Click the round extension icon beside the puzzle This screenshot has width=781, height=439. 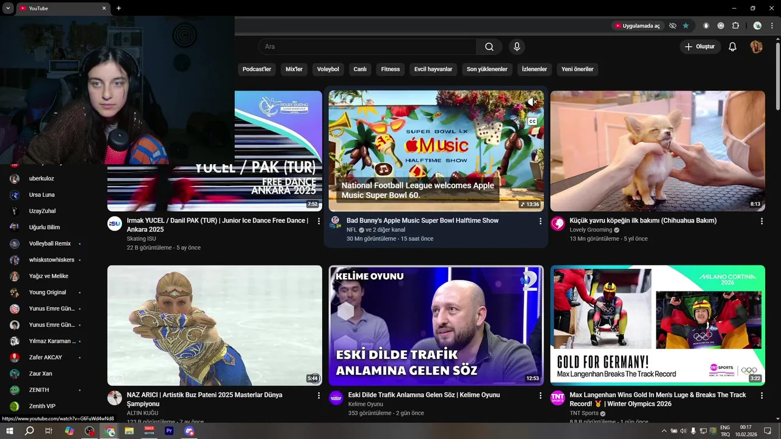(721, 26)
